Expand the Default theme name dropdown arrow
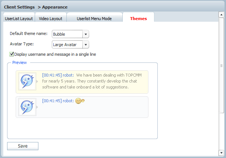The image size is (226, 158). coord(86,34)
